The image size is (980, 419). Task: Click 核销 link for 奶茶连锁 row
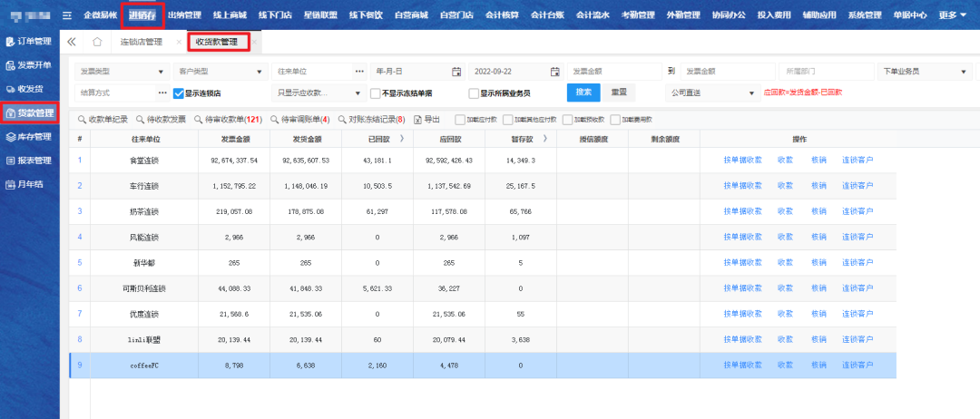click(x=818, y=211)
